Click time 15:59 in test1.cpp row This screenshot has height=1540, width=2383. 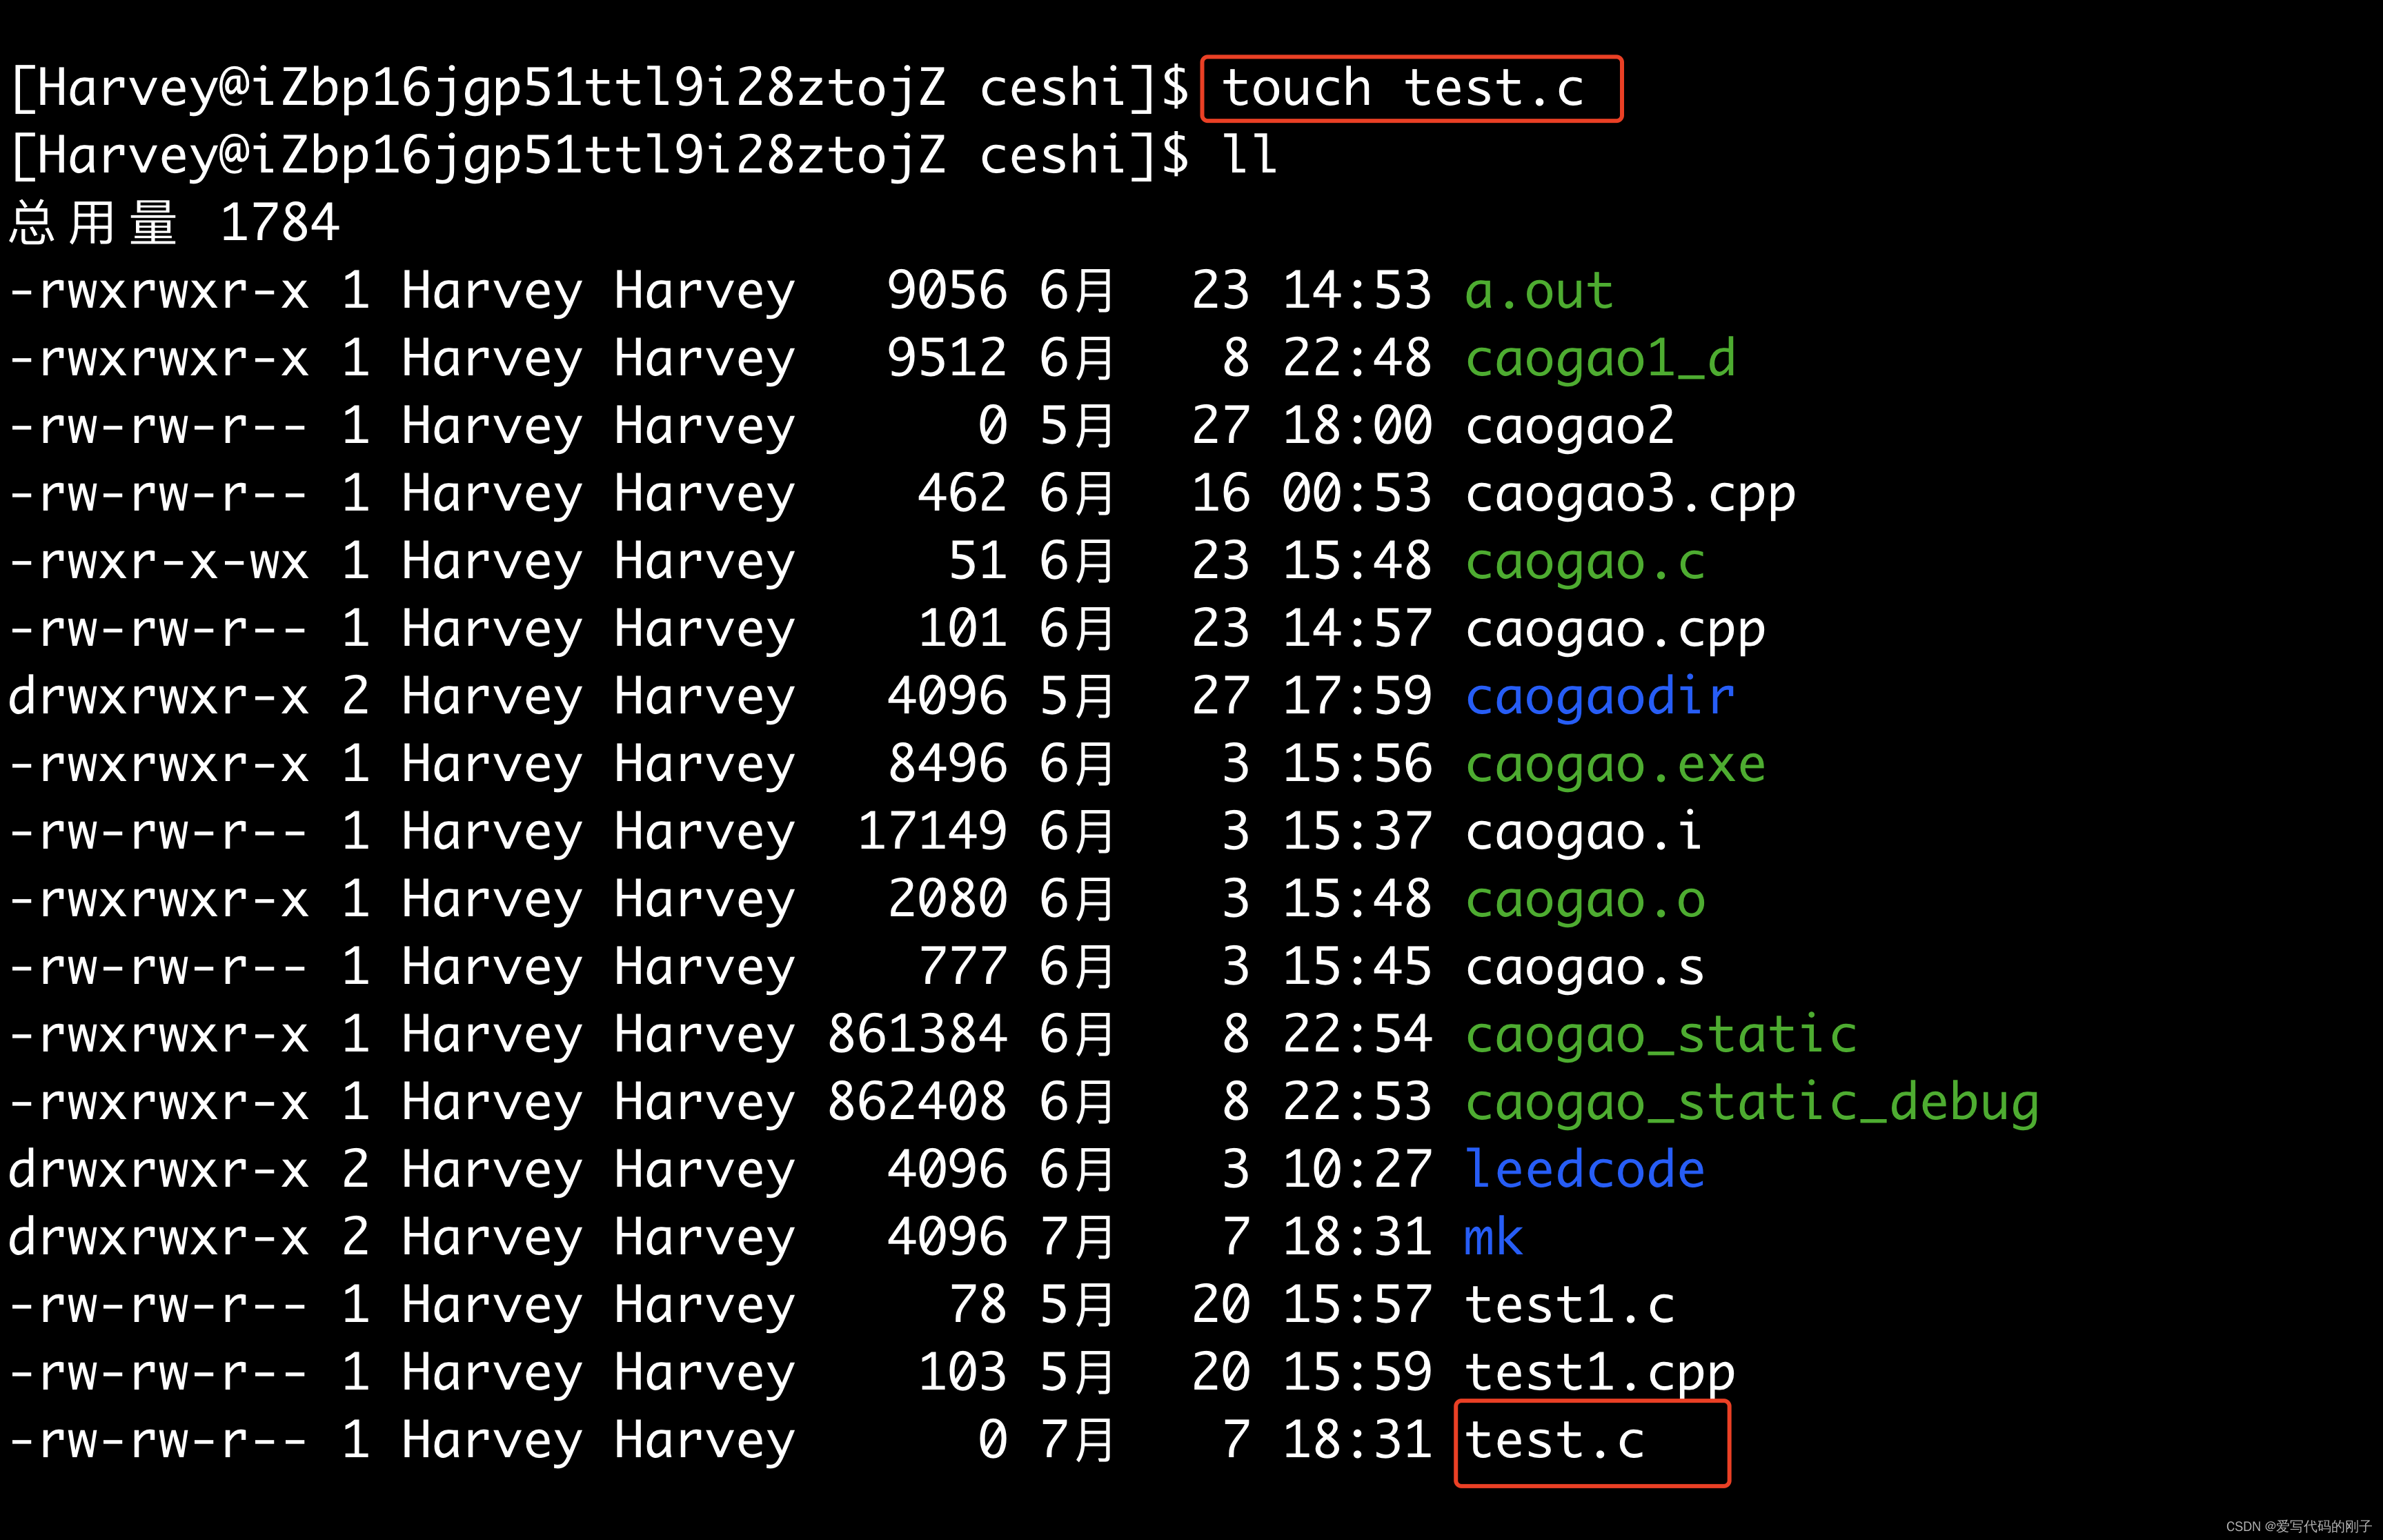(1357, 1372)
